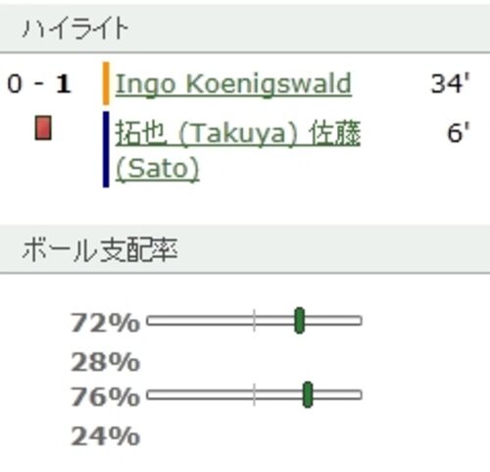490x472 pixels.
Task: Click the red card icon
Action: 43,128
